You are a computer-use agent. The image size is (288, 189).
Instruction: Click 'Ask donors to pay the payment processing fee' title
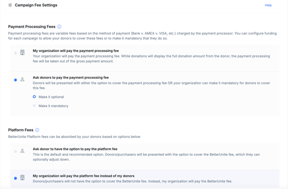pyautogui.click(x=71, y=77)
